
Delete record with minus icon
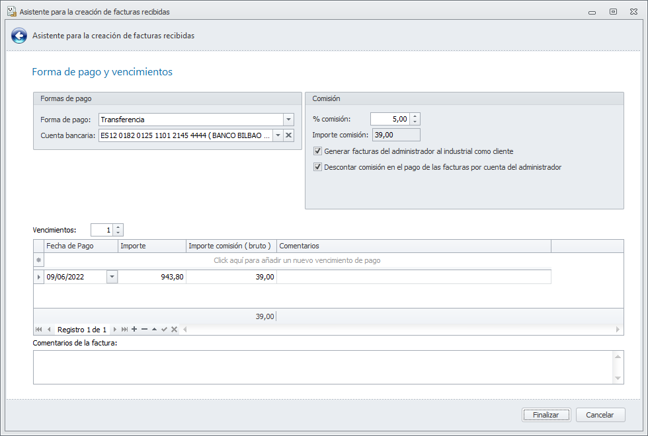tap(144, 330)
